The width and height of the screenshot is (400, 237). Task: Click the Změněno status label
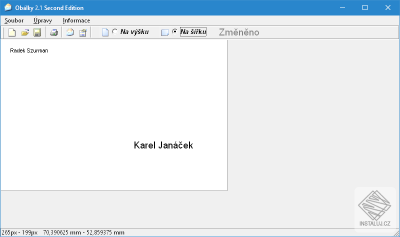click(239, 32)
